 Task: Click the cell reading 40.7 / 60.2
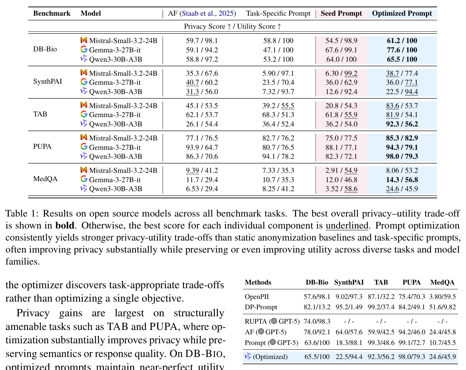202,82
